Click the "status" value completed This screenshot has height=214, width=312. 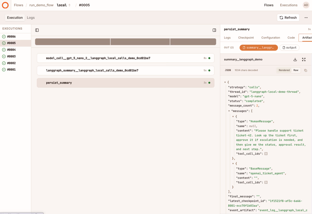coord(255,101)
